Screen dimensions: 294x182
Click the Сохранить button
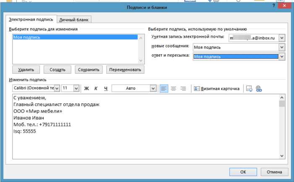pyautogui.click(x=89, y=70)
